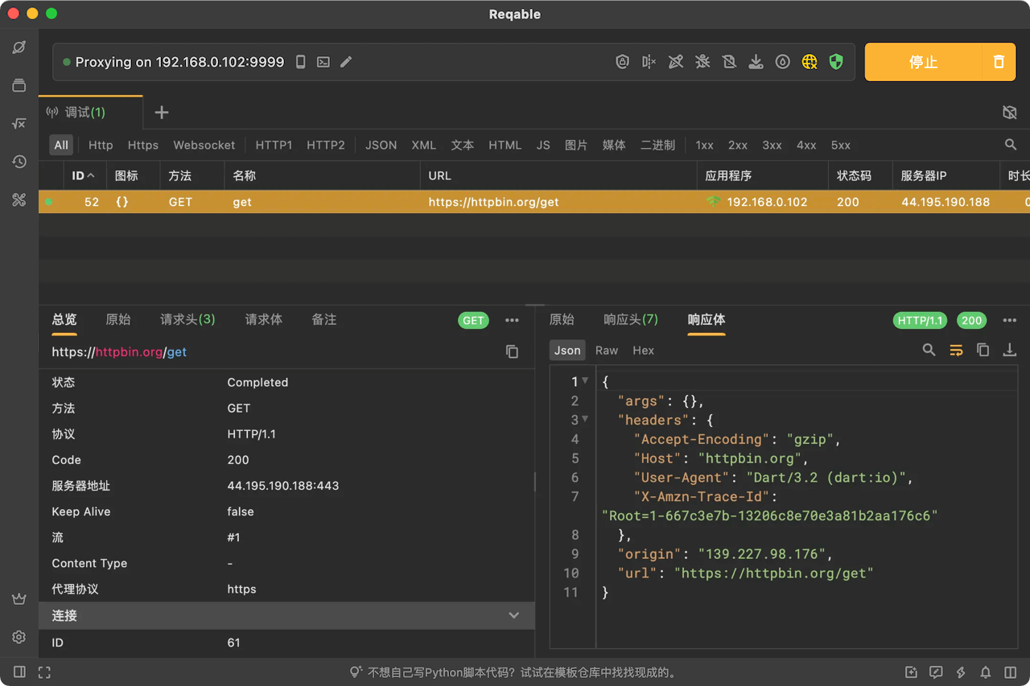
Task: Toggle the SSL lock shield icon
Action: (x=622, y=62)
